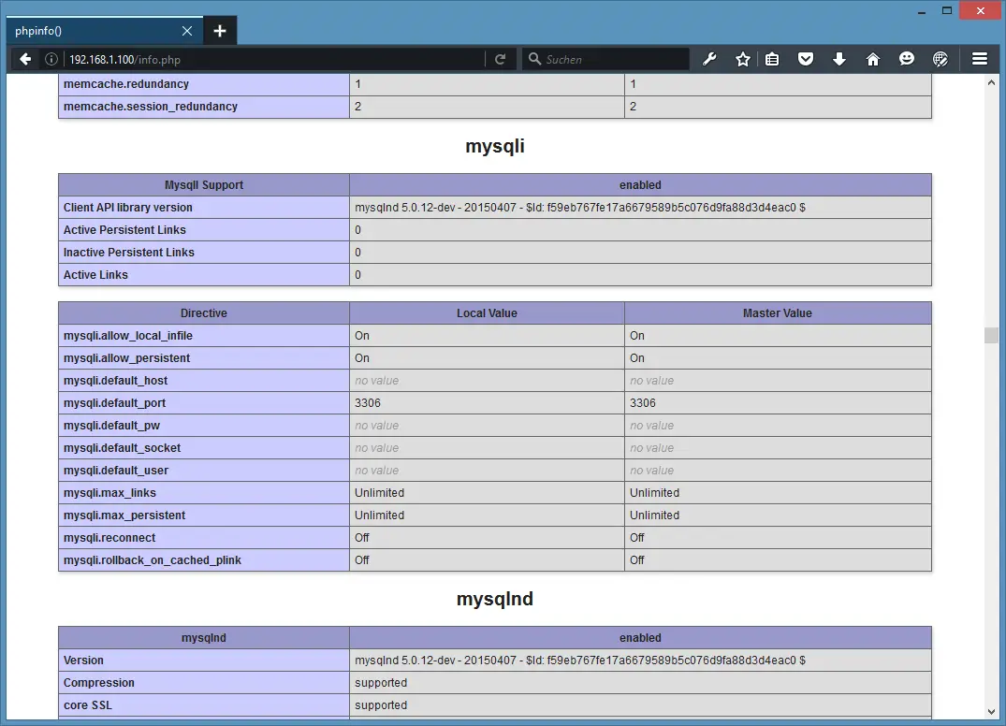This screenshot has width=1006, height=726.
Task: Open a new tab with plus button
Action: pos(220,31)
